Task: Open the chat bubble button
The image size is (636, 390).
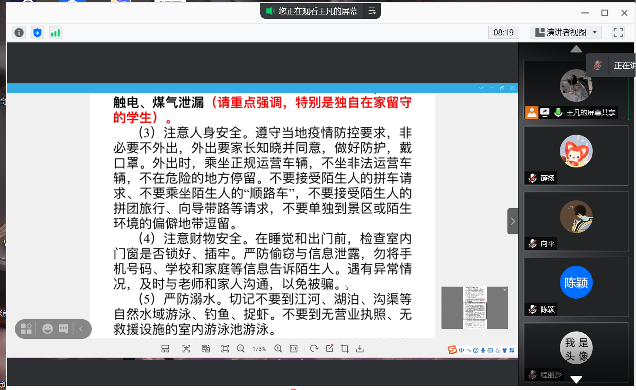Action: (x=63, y=329)
